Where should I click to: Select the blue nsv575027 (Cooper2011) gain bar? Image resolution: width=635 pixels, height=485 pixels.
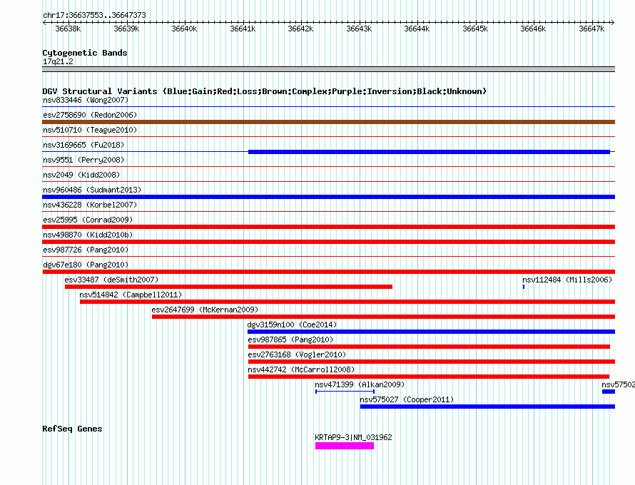pos(487,407)
